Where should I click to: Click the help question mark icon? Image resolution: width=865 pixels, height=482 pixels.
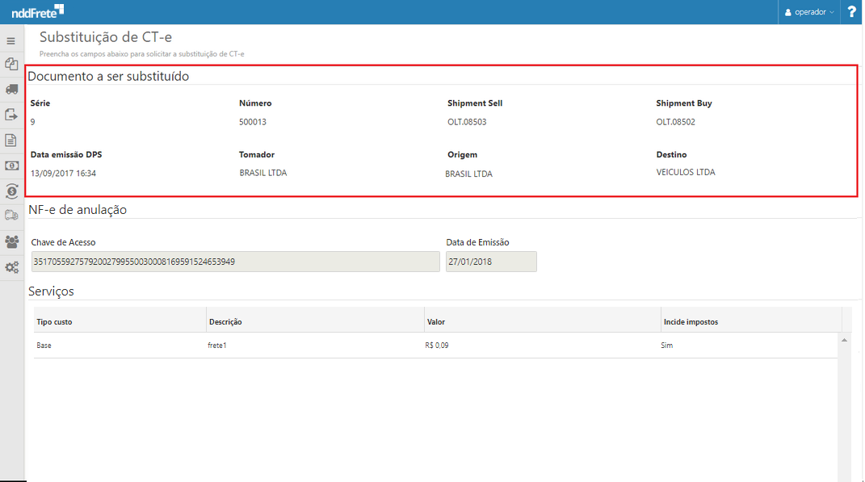(x=851, y=12)
